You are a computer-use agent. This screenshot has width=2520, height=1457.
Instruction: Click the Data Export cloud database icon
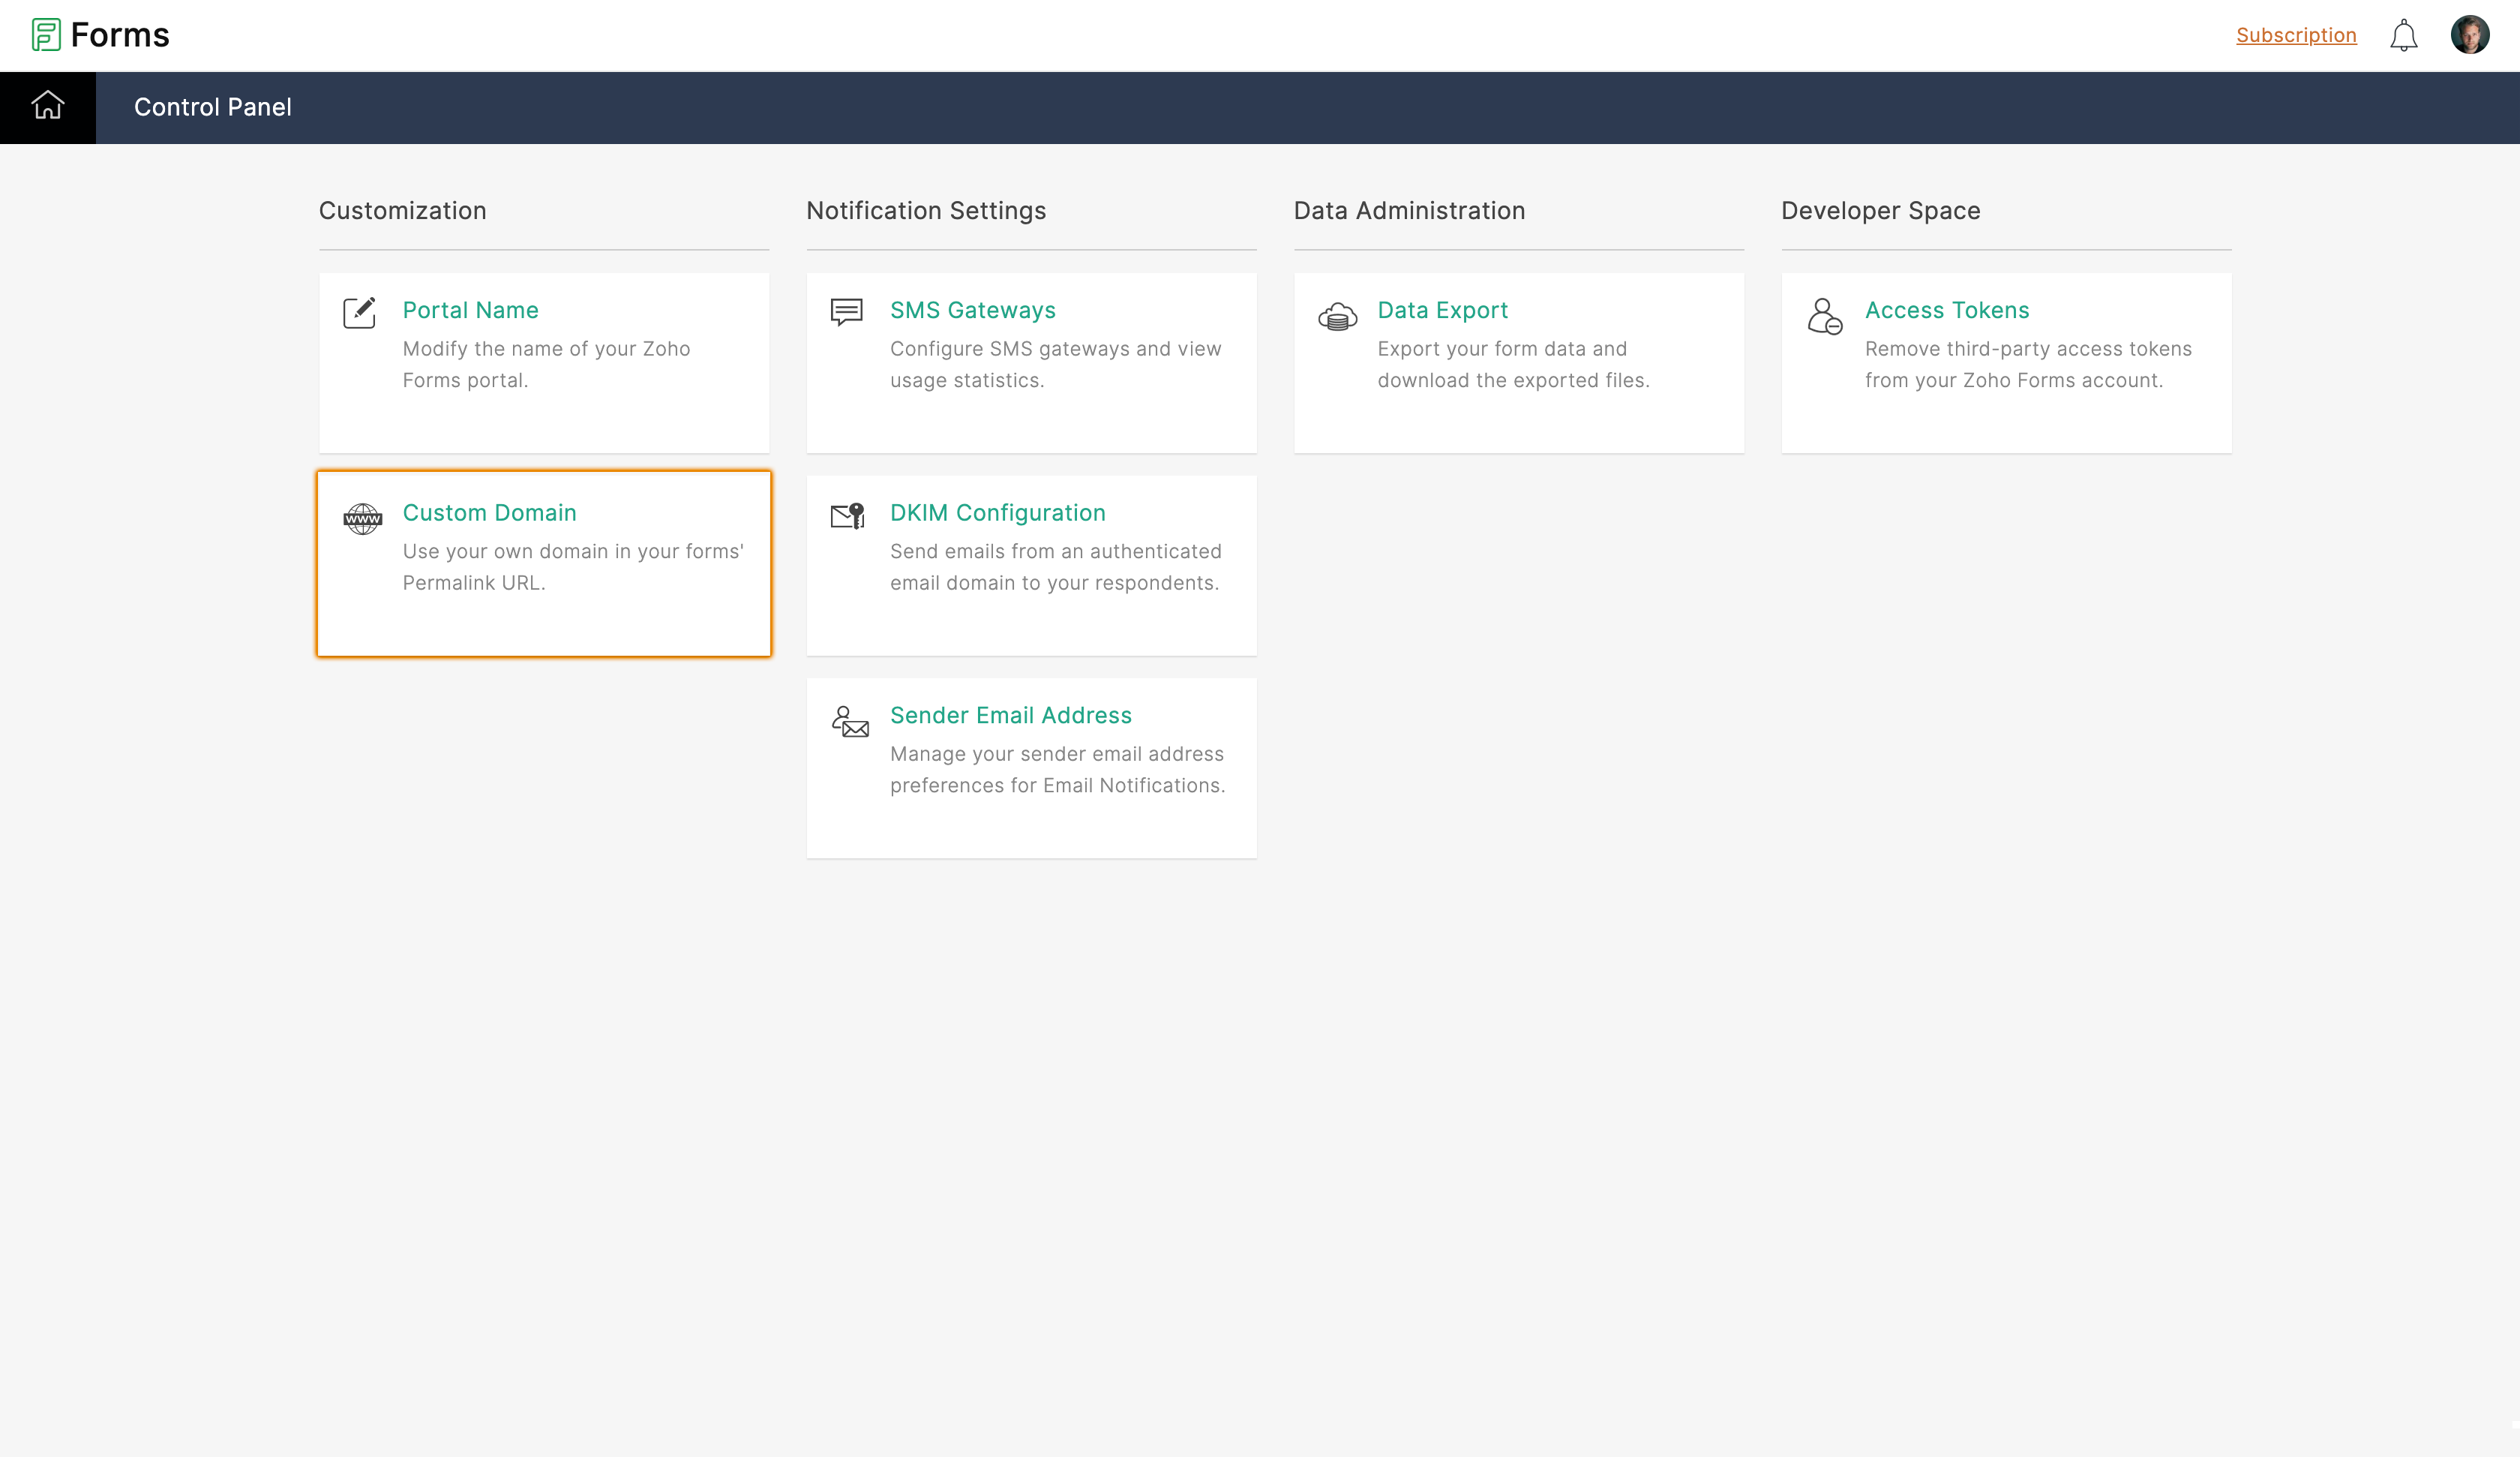pos(1337,317)
